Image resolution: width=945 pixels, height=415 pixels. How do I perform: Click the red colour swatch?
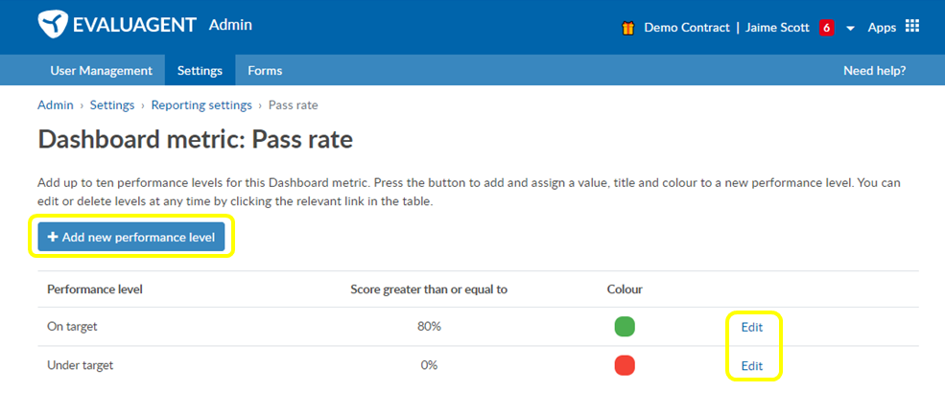tap(625, 365)
